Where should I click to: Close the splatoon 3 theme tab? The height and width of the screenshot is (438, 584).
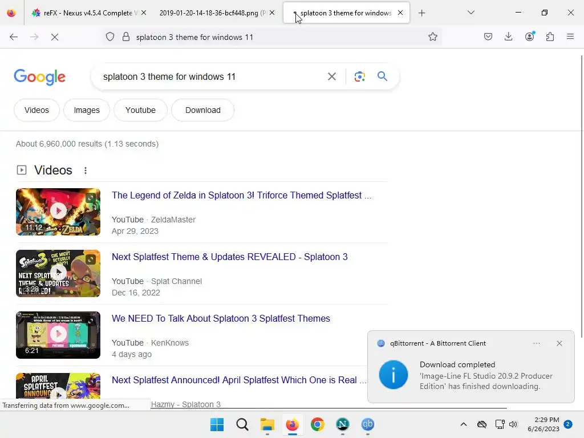[400, 13]
